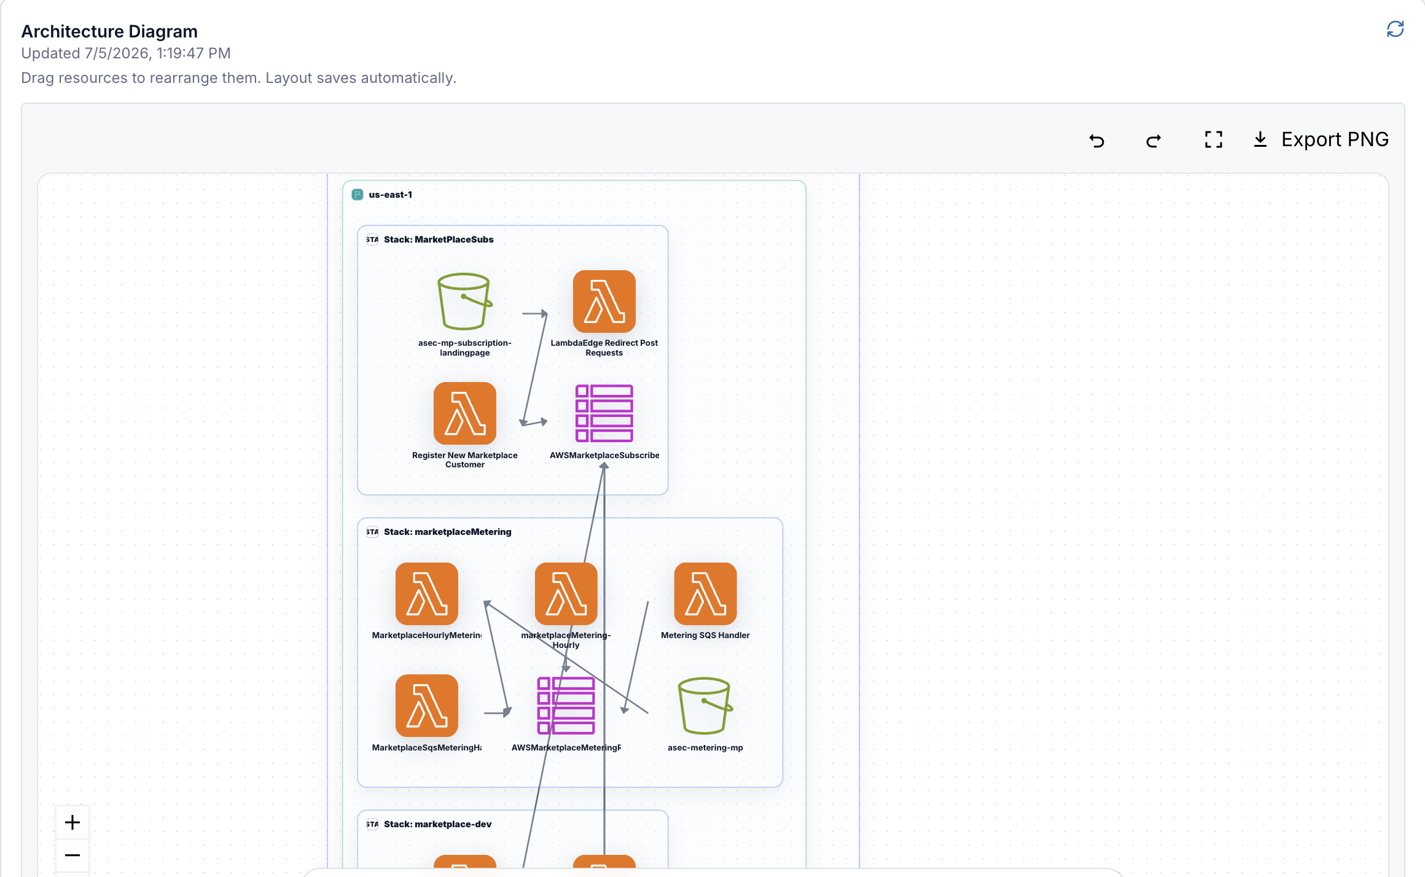The height and width of the screenshot is (877, 1425).
Task: Click the LambdaEdge Redirect Post Requests label
Action: pos(604,348)
